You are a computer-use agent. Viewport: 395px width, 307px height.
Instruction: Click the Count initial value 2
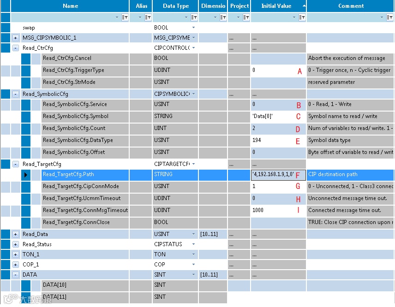pos(254,128)
